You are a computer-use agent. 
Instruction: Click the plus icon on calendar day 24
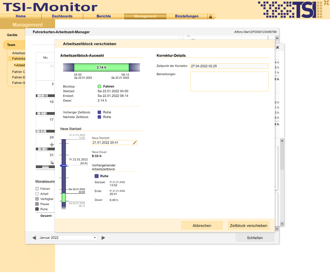coord(52,145)
